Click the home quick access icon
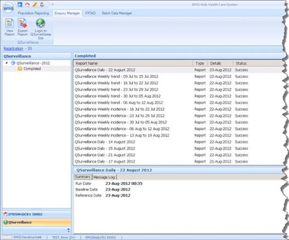This screenshot has height=240, width=289. point(27,5)
